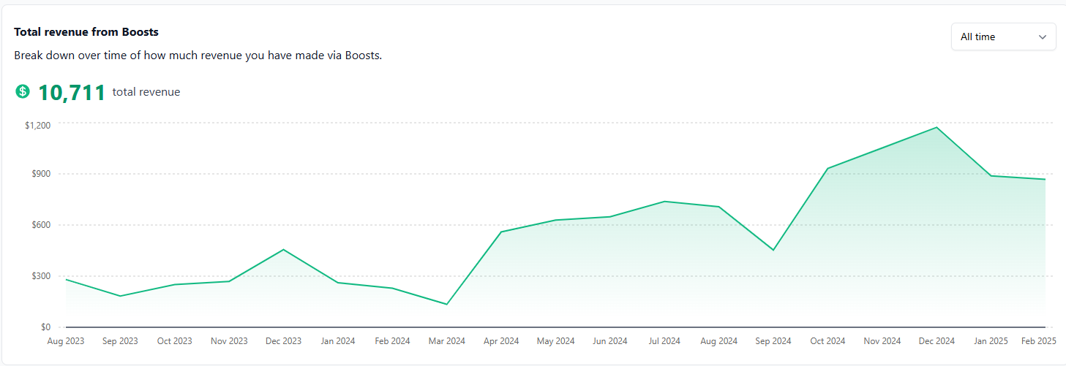Select the Apr 2024 data point on line
Viewport: 1066px width, 366px height.
pos(501,232)
